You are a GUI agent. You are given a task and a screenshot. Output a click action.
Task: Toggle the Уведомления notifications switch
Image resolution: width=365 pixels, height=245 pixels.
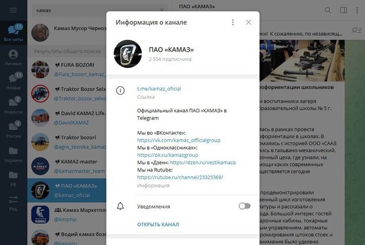tap(244, 206)
